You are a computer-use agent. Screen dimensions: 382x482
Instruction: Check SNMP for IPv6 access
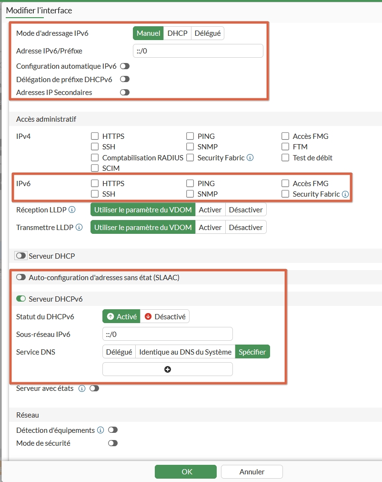coord(190,194)
